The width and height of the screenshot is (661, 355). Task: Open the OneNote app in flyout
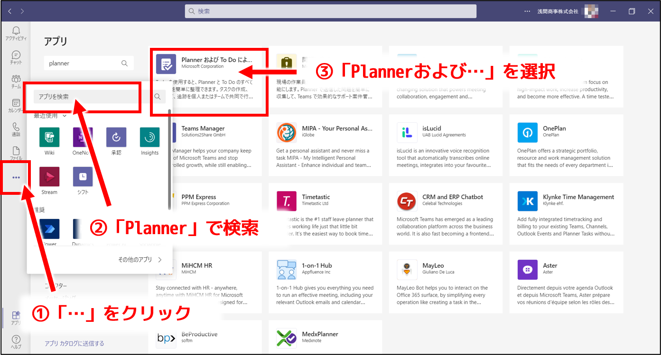pos(83,141)
